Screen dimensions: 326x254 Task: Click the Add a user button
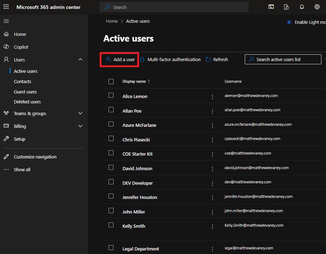click(120, 60)
